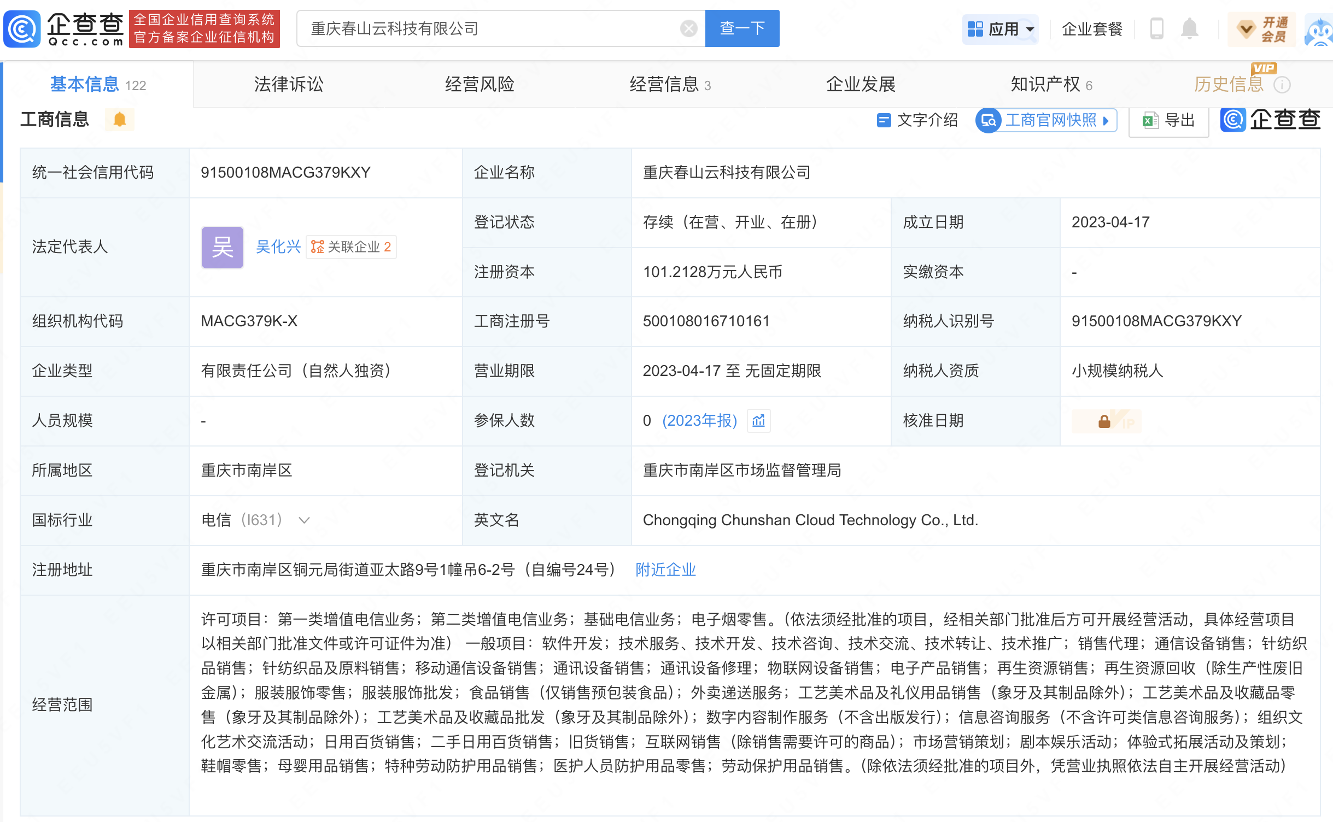Screen dimensions: 1333x822
Task: Click the orange bell beside 工商信息
Action: coord(119,120)
